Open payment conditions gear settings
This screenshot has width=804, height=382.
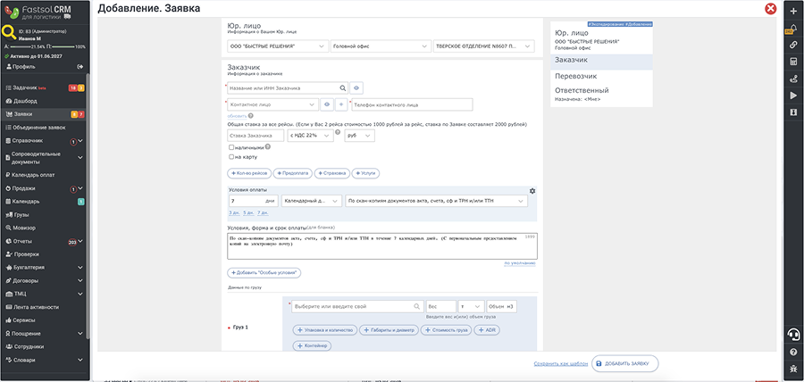coord(532,191)
